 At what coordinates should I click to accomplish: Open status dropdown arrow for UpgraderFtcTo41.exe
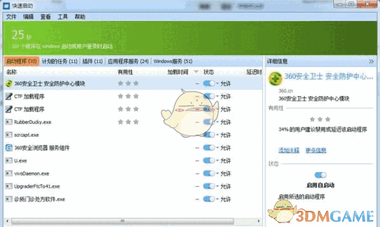217,186
